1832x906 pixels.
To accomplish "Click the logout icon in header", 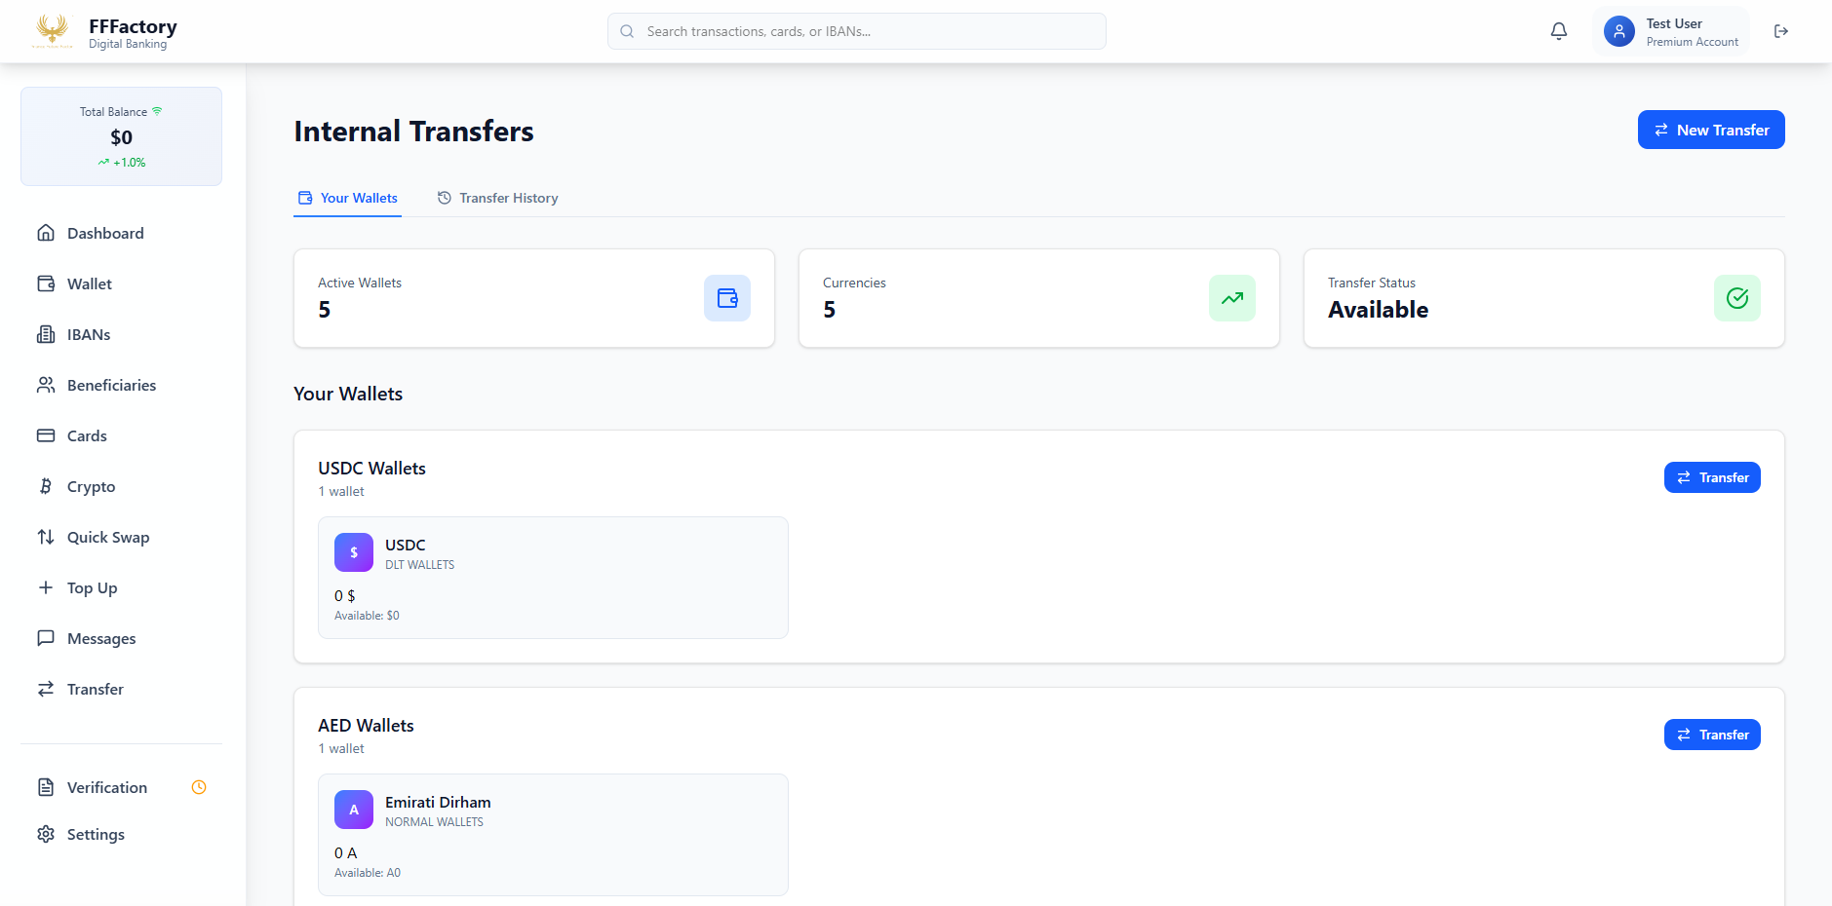I will click(1780, 31).
